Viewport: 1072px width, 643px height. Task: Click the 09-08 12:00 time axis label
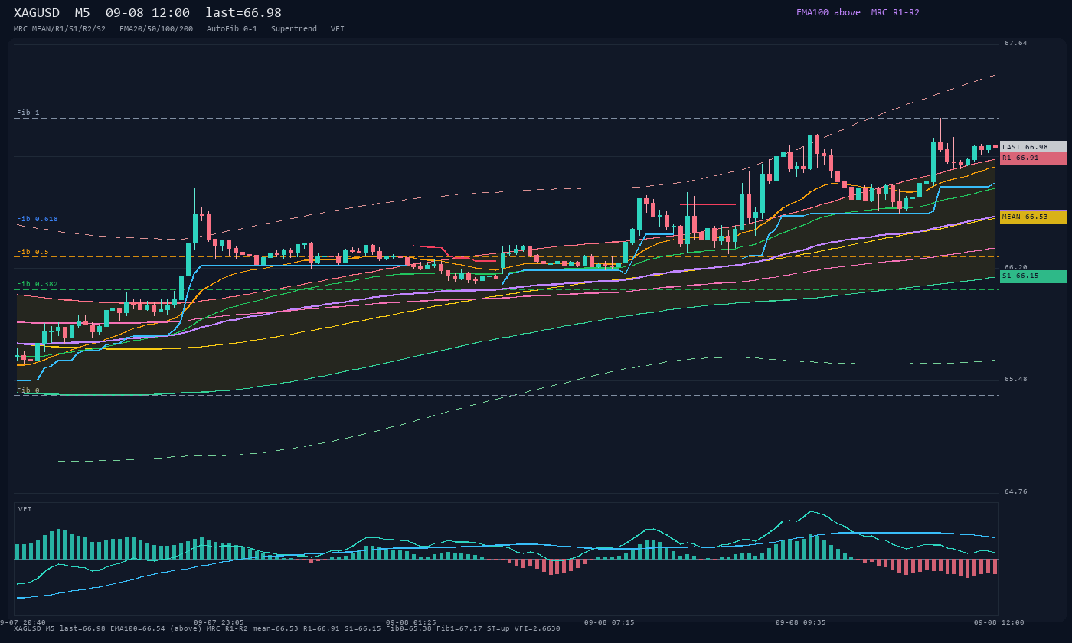click(x=999, y=622)
